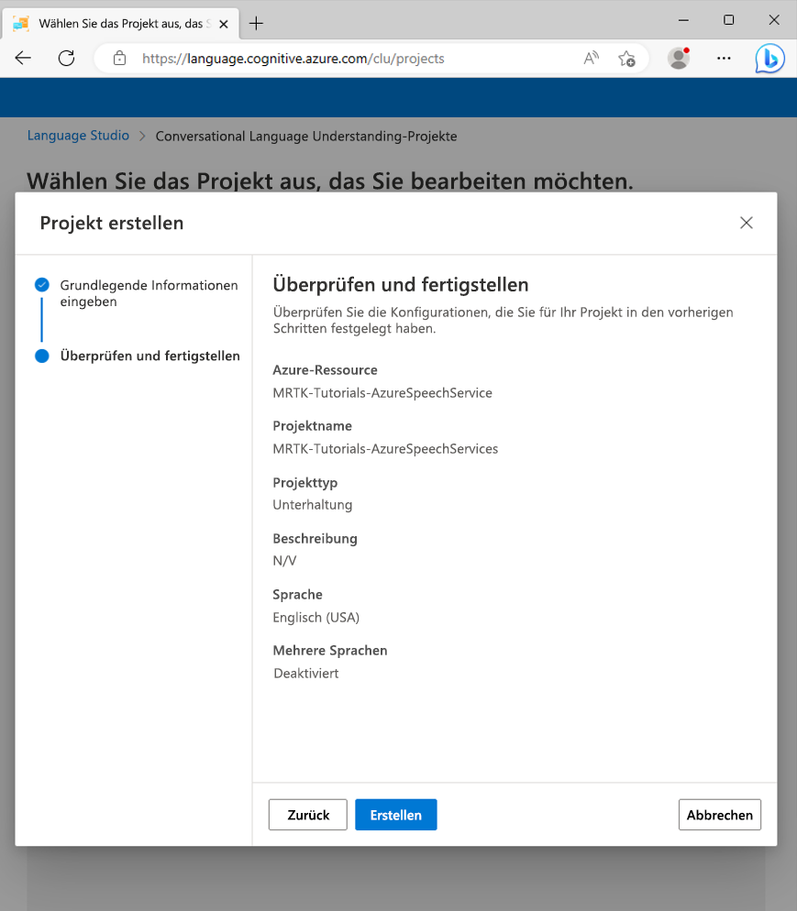Go to step Grundlegende Informationen eingeben
The height and width of the screenshot is (911, 797).
[x=149, y=293]
